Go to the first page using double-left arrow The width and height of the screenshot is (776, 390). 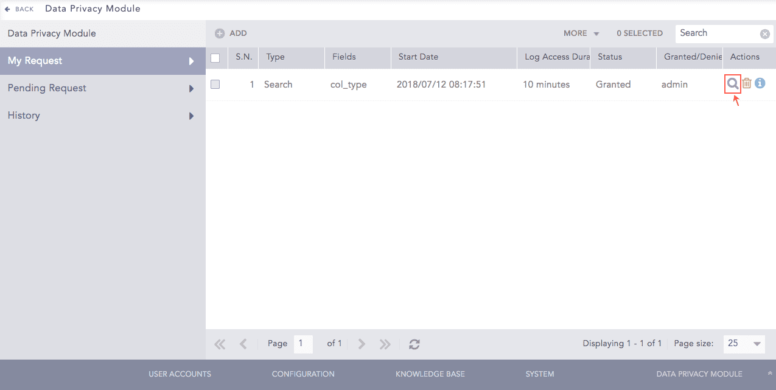pos(220,344)
